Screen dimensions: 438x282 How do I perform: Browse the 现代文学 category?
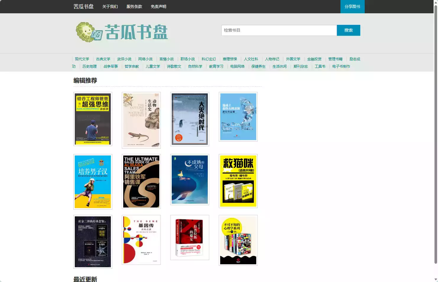82,59
